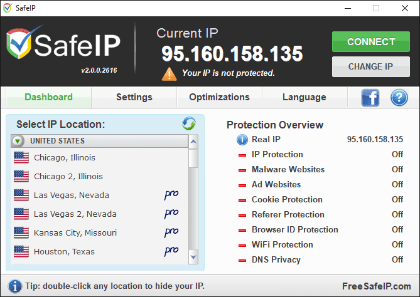Click the tip info icon in status bar
The width and height of the screenshot is (420, 297).
tap(15, 286)
